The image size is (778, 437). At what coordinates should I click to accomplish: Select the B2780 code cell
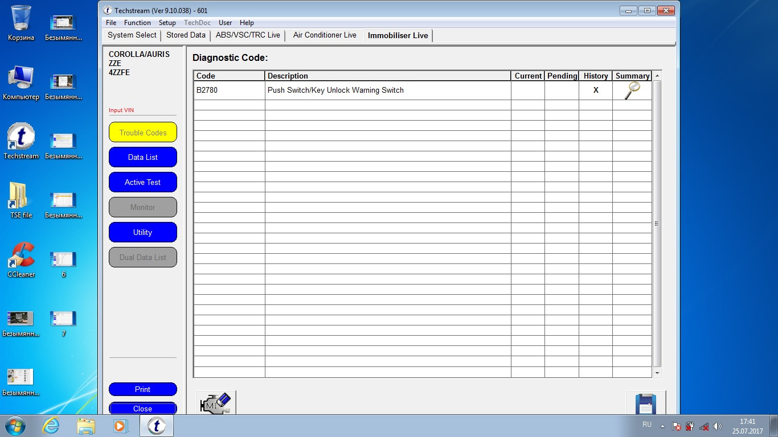[x=230, y=90]
